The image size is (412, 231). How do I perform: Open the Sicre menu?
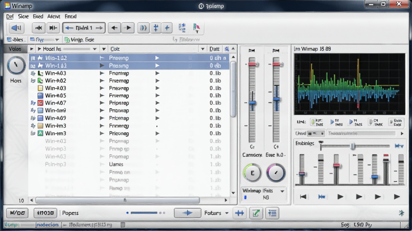pos(23,16)
